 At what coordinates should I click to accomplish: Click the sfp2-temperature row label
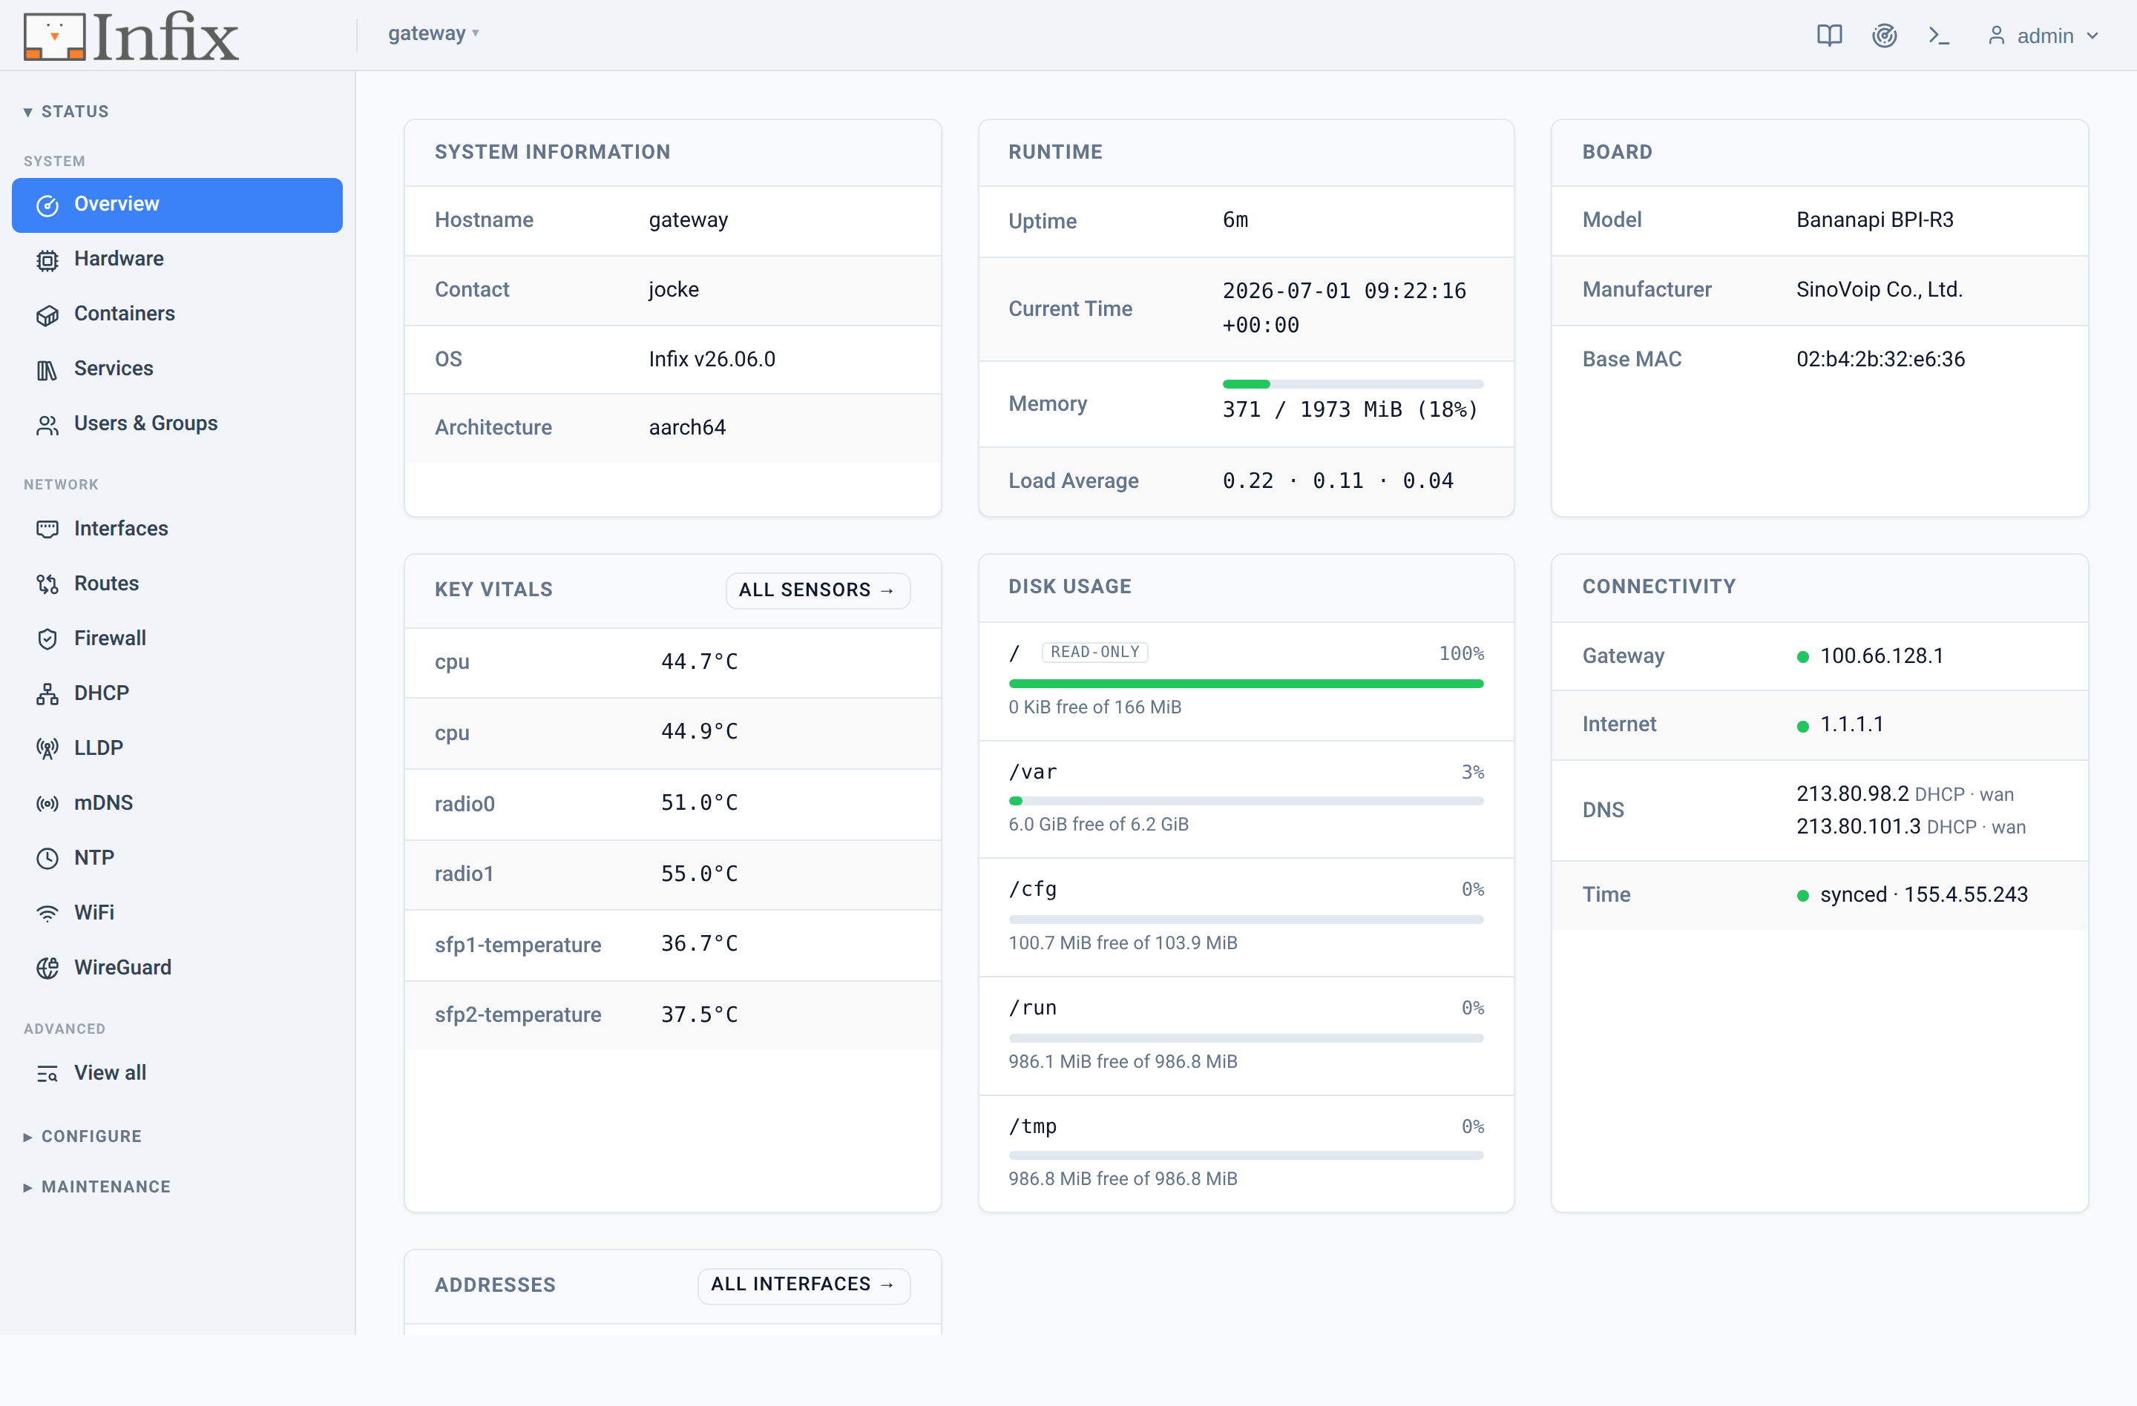tap(518, 1014)
